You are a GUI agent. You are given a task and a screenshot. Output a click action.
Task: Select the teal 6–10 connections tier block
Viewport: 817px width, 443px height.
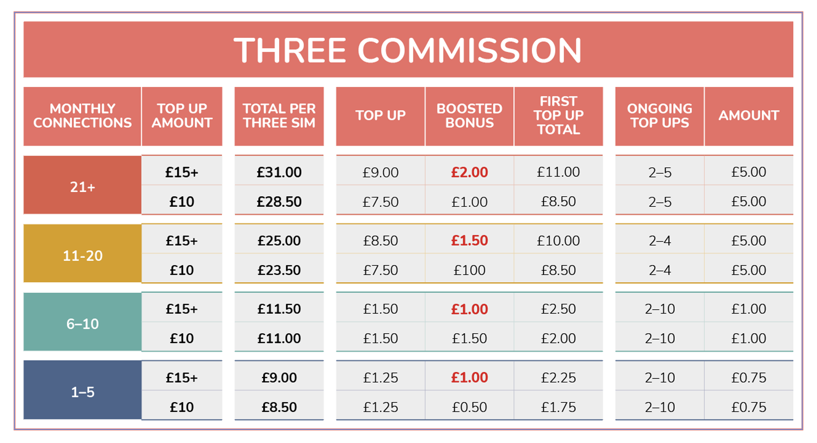(x=82, y=322)
